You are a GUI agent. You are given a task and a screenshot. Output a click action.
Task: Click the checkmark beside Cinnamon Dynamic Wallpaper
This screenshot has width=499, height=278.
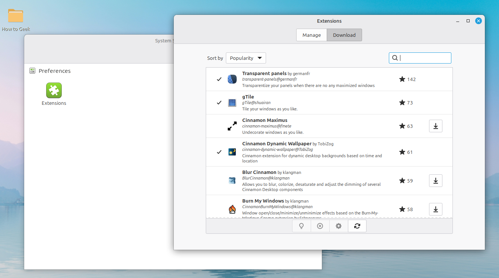[x=219, y=152]
